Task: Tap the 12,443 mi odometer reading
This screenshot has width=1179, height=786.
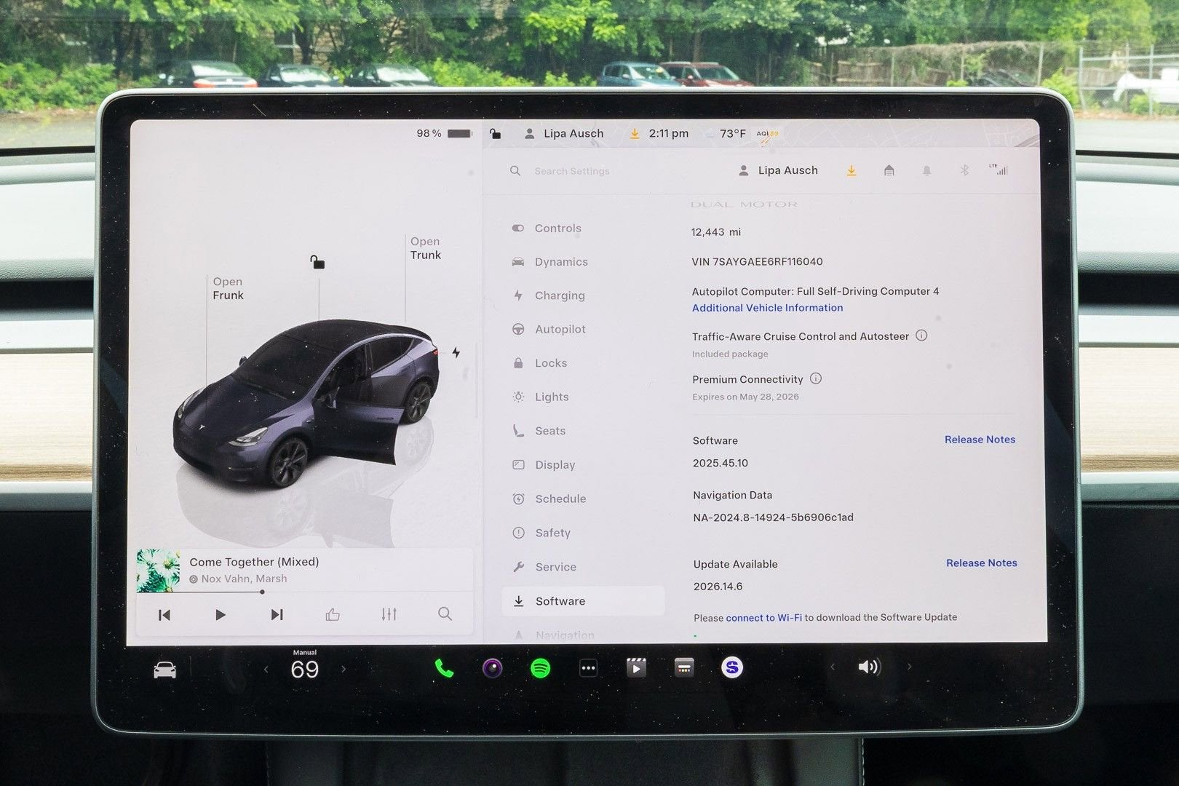Action: point(716,232)
